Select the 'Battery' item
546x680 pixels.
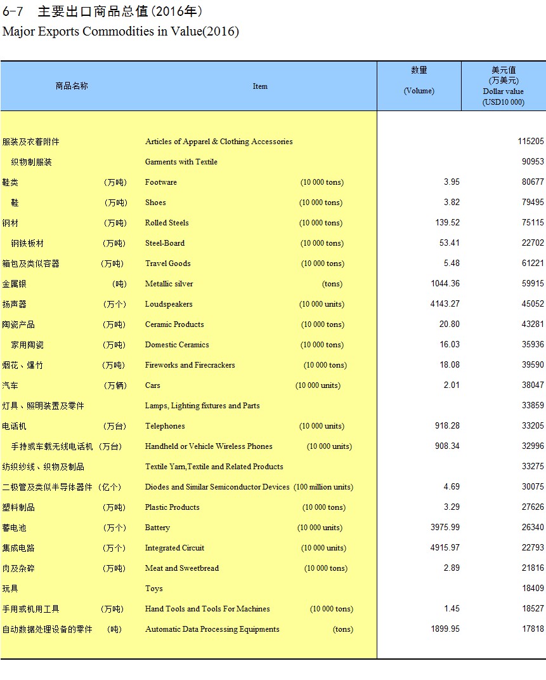click(157, 528)
